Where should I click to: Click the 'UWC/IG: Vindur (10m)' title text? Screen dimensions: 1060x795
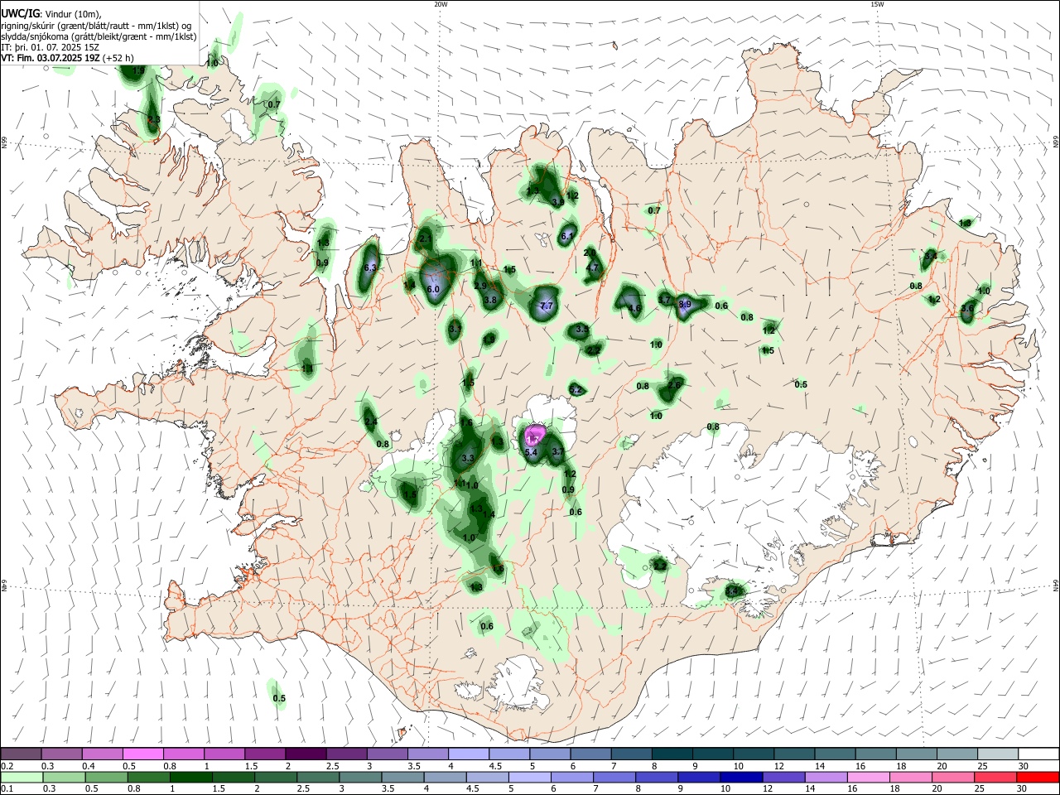pos(51,13)
